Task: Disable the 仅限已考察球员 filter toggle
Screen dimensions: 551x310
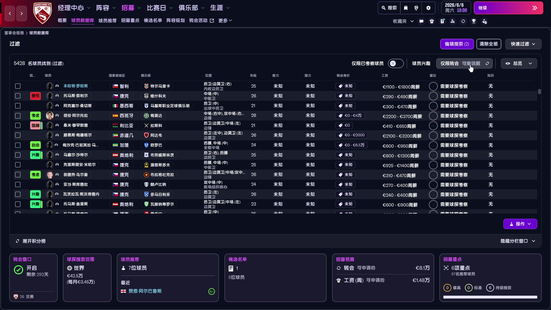Action: 395,63
